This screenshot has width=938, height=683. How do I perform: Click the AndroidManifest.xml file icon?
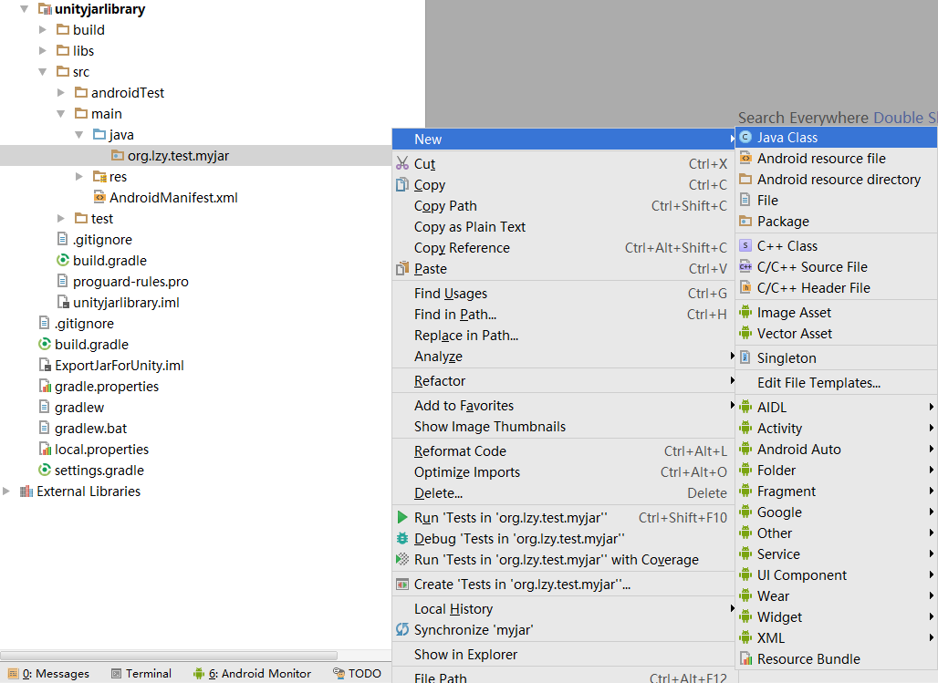(99, 197)
